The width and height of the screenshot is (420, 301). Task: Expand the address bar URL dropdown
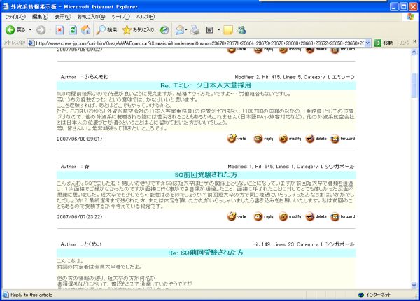pos(370,43)
